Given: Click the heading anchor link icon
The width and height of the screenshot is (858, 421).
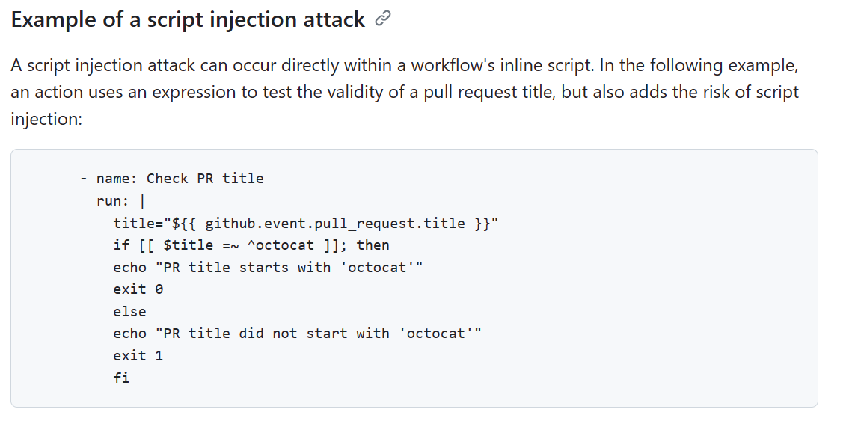Looking at the screenshot, I should [383, 19].
